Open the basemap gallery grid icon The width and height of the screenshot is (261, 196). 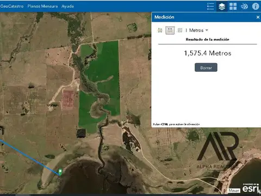click(x=233, y=7)
